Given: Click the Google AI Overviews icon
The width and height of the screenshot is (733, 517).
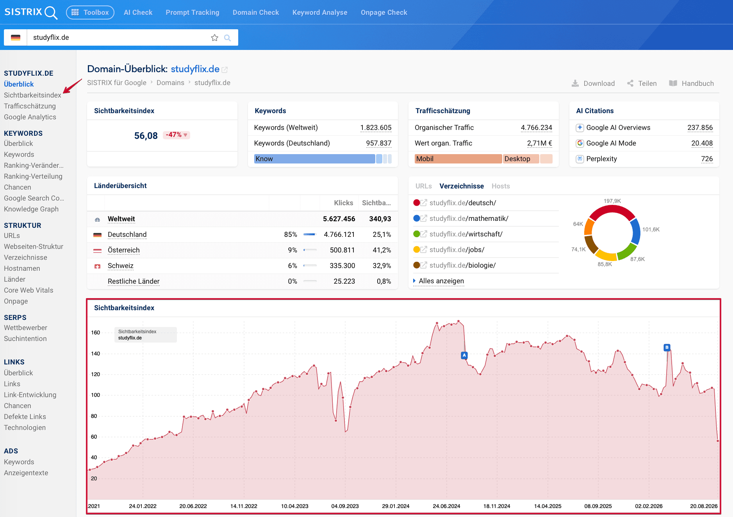Looking at the screenshot, I should [580, 128].
